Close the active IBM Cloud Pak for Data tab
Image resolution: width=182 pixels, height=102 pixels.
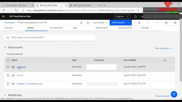click(66, 5)
